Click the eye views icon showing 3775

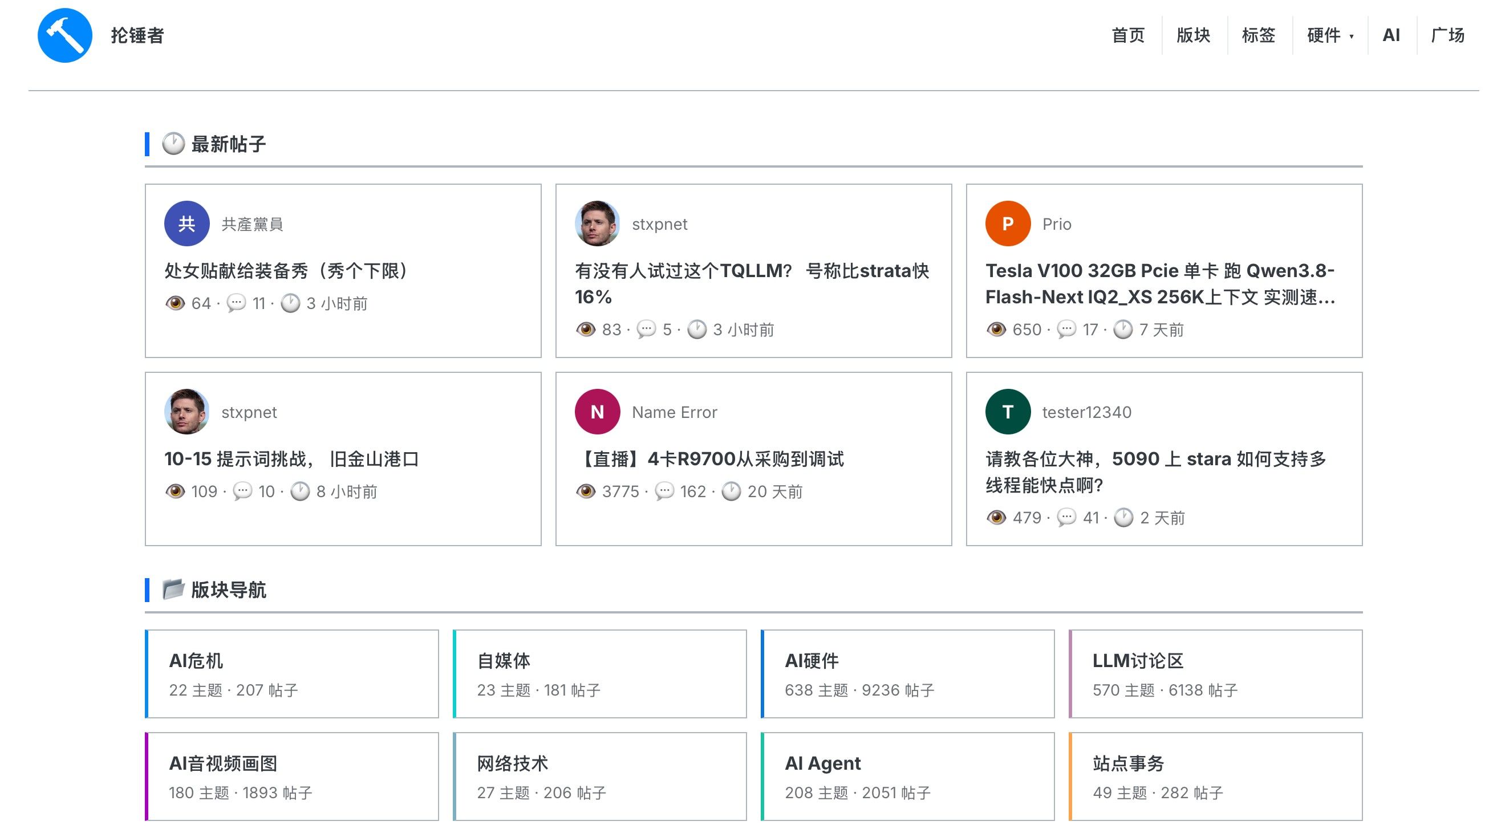(586, 491)
